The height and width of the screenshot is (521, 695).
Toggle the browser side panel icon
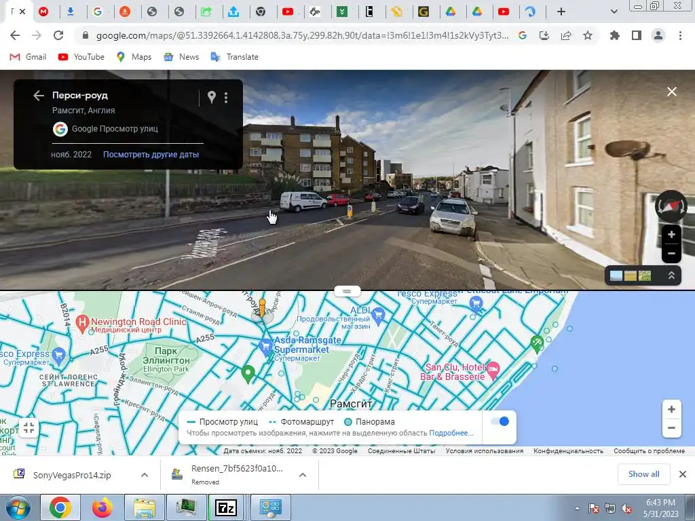click(x=637, y=35)
